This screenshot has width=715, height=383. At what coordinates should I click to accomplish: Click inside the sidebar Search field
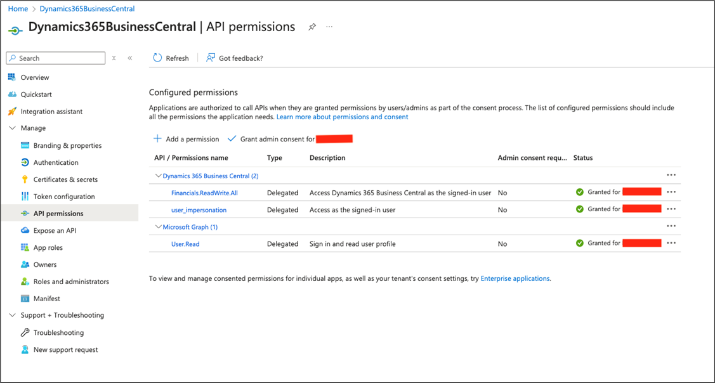55,58
